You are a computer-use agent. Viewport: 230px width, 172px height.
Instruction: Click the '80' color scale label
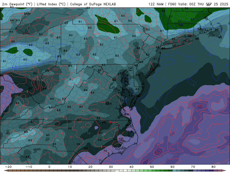click(214, 167)
